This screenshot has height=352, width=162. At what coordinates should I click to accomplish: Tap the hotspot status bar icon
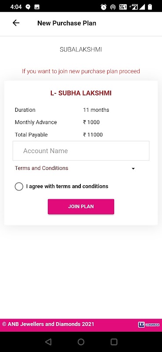(x=113, y=7)
